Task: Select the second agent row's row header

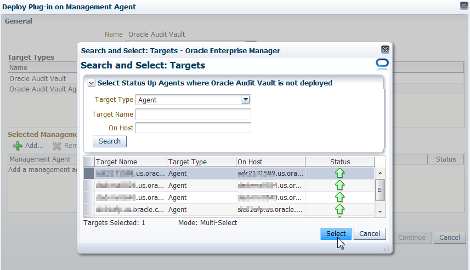Action: (89, 185)
